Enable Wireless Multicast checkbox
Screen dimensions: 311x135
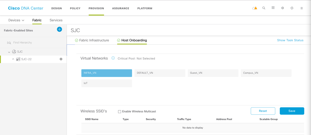click(120, 112)
